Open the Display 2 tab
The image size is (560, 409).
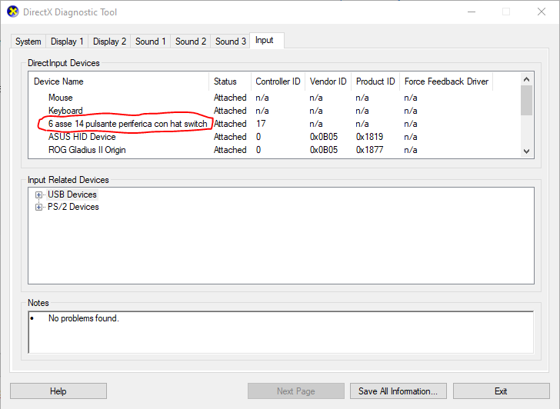109,42
